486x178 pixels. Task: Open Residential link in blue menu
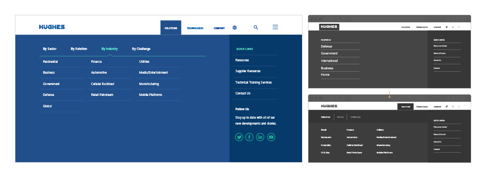50,62
